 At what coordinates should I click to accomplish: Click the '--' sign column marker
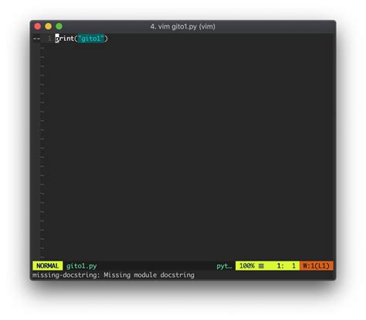[x=36, y=39]
